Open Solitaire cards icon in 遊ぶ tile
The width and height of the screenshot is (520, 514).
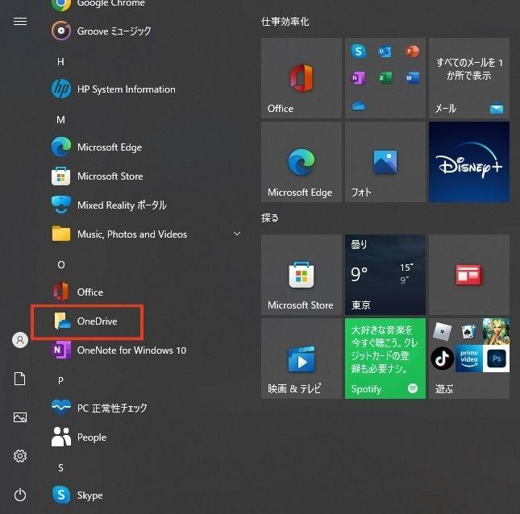tap(469, 331)
